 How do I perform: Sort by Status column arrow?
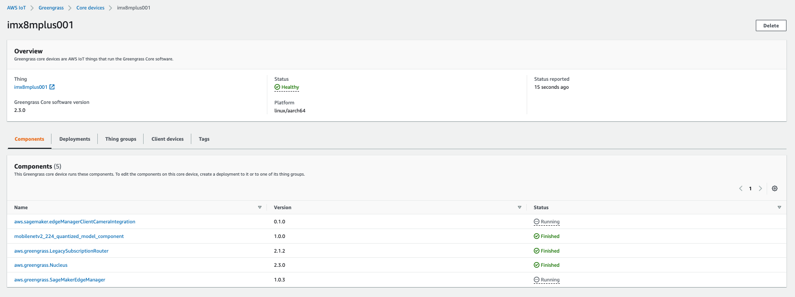[x=779, y=207]
